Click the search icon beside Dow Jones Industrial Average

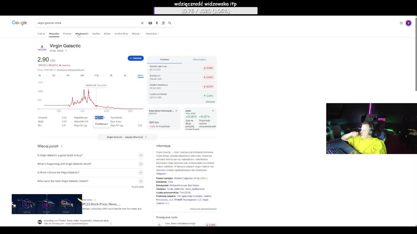159,225
